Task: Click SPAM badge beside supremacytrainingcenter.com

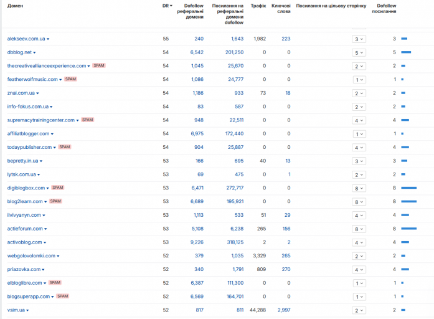Action: [x=87, y=120]
